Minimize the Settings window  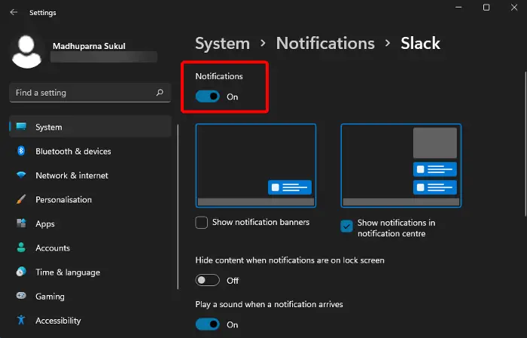tap(458, 8)
